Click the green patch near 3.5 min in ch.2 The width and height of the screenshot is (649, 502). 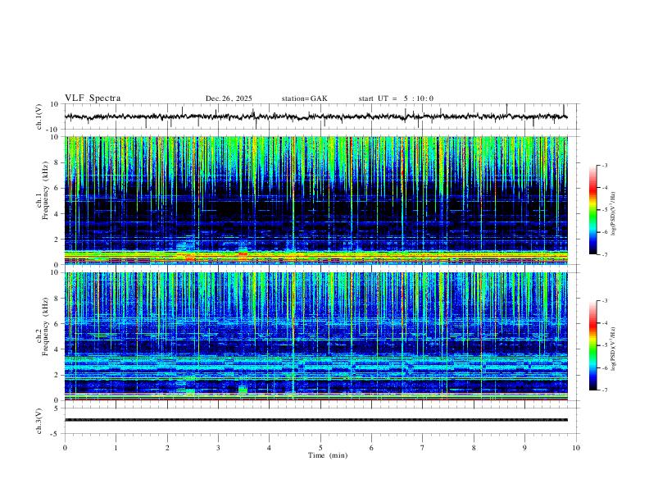[x=243, y=390]
